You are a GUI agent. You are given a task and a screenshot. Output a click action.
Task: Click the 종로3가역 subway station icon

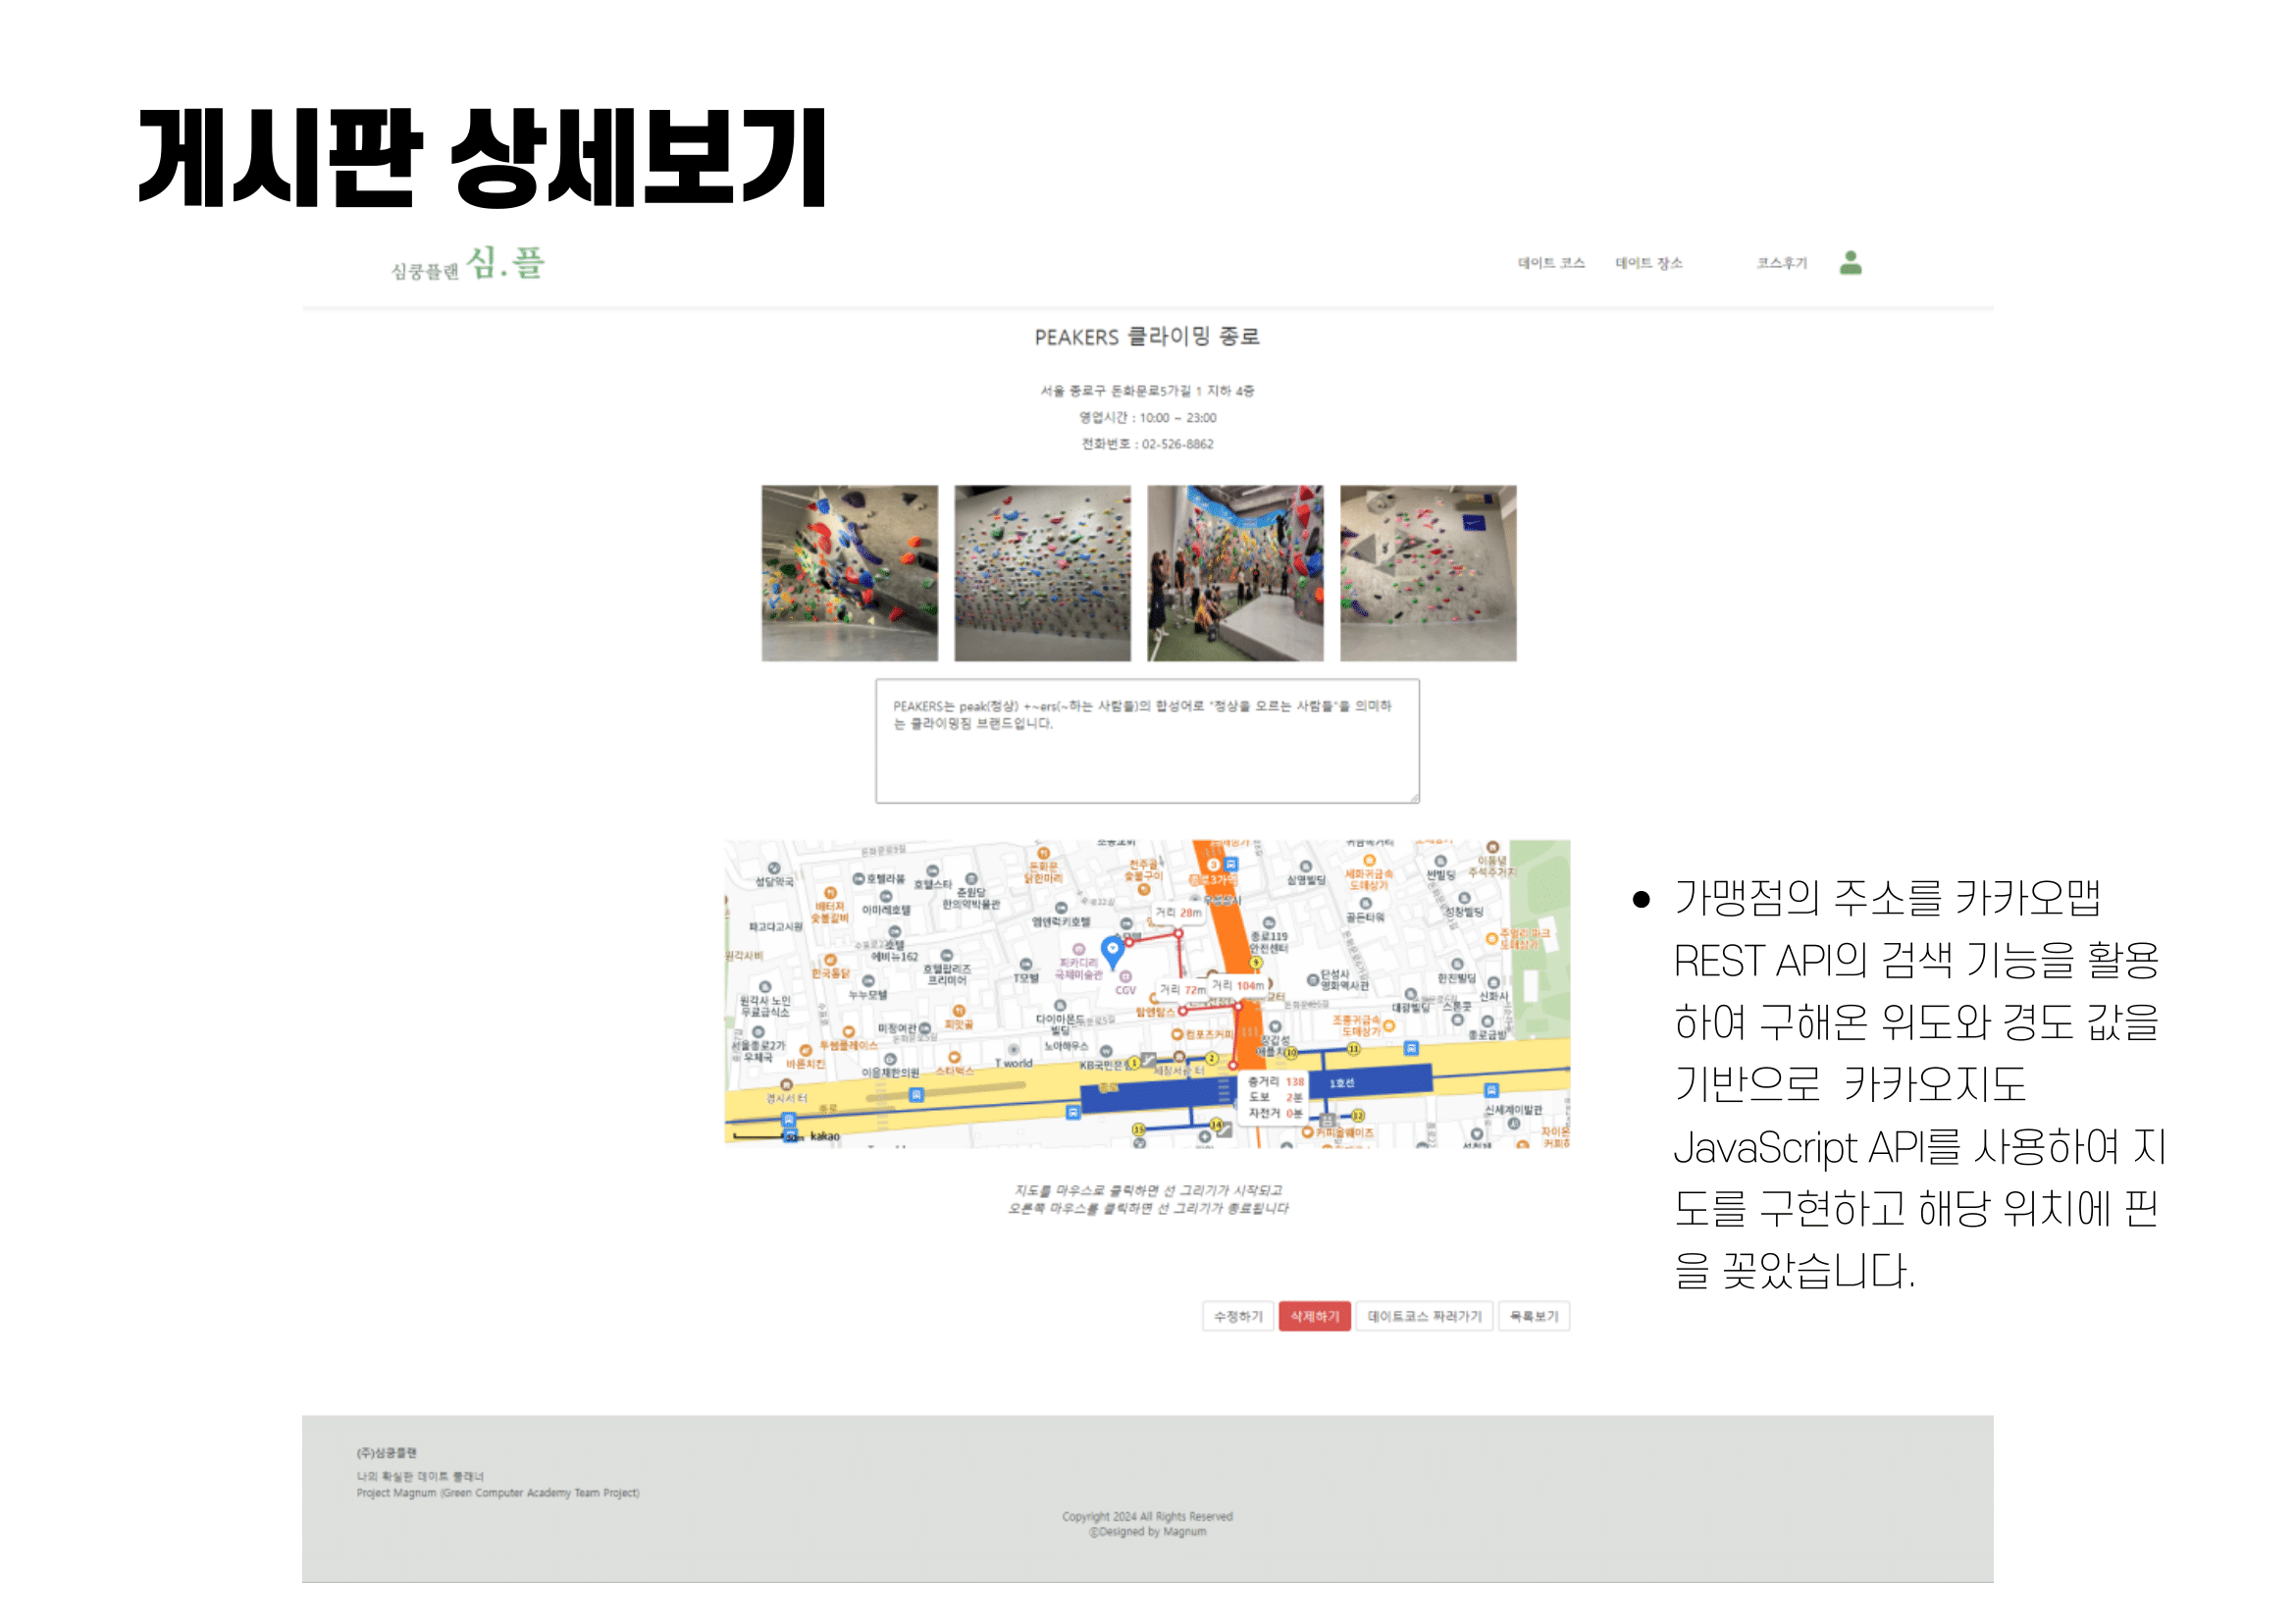[x=1213, y=865]
